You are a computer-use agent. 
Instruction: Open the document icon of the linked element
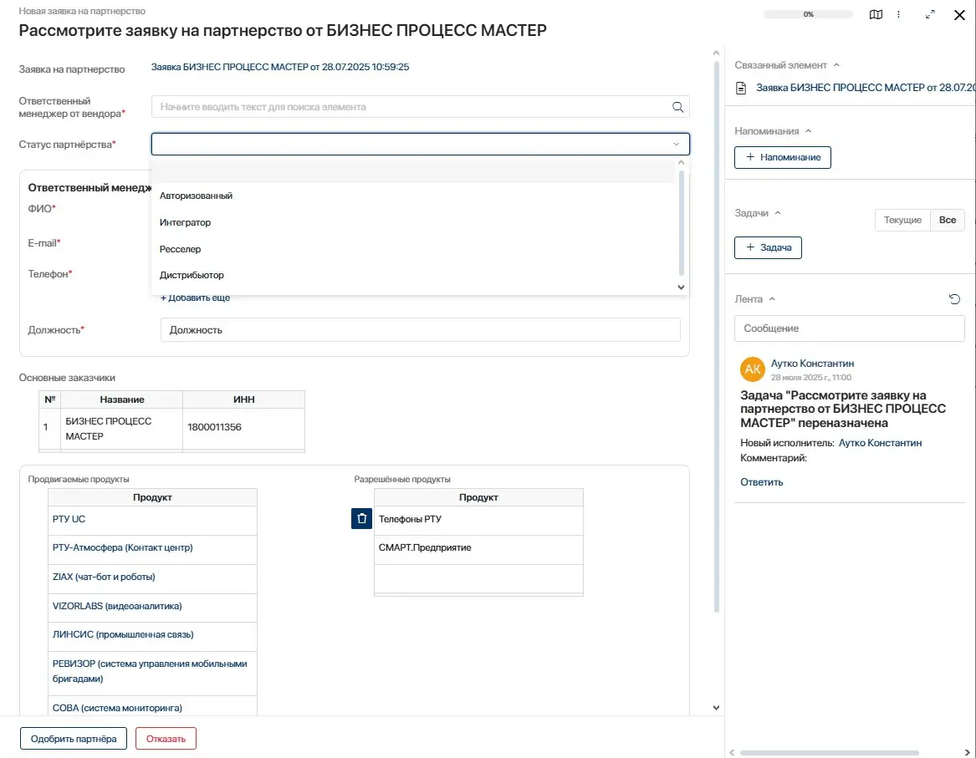740,88
